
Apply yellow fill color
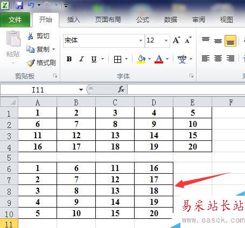[x=141, y=59]
